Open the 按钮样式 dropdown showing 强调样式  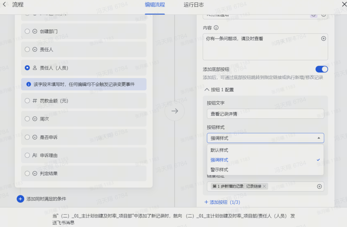click(x=265, y=138)
